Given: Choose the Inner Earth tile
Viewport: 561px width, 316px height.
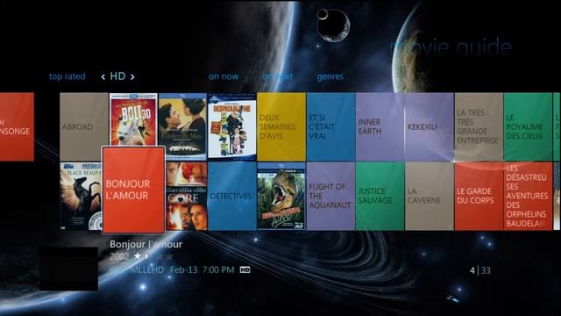Looking at the screenshot, I should 380,126.
